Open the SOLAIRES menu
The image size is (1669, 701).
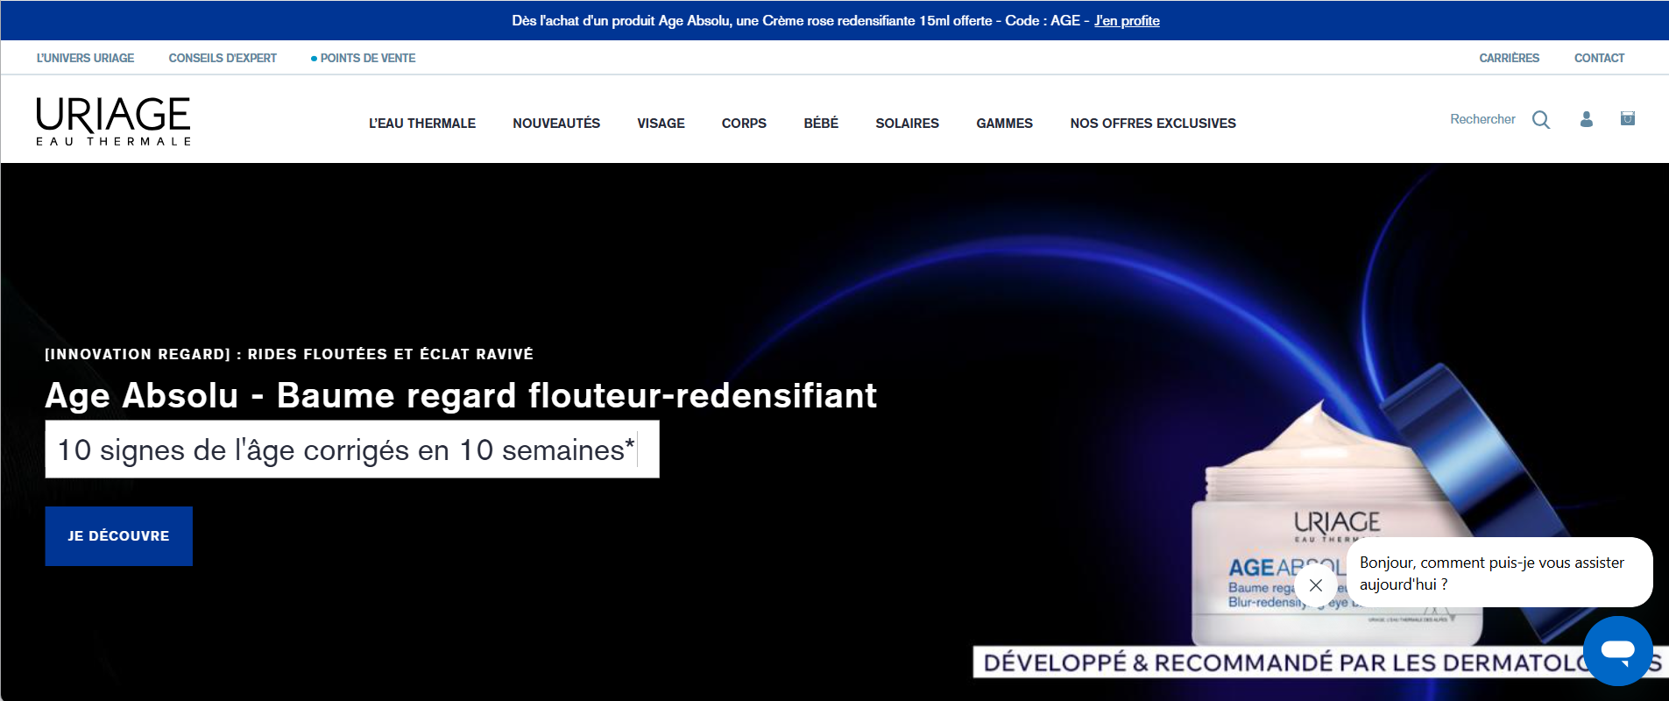point(907,124)
